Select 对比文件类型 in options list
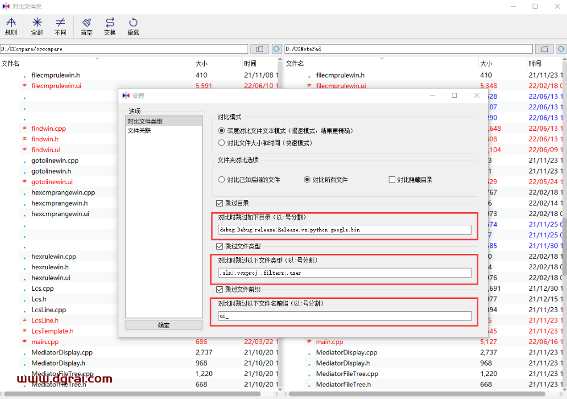Viewport: 567px width, 399px height. [x=164, y=121]
